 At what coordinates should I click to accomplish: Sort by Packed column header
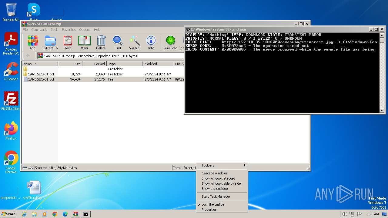94,64
